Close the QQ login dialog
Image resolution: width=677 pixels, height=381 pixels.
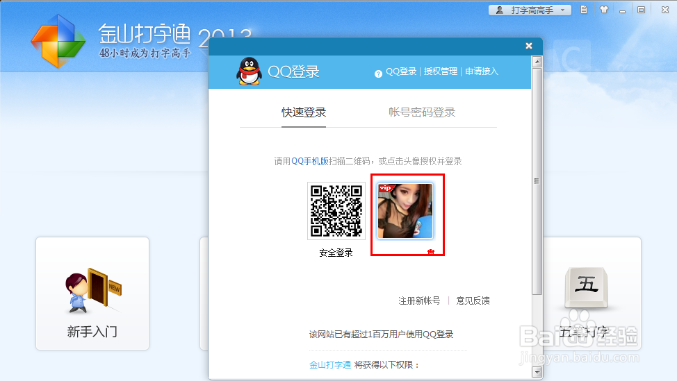pyautogui.click(x=529, y=46)
